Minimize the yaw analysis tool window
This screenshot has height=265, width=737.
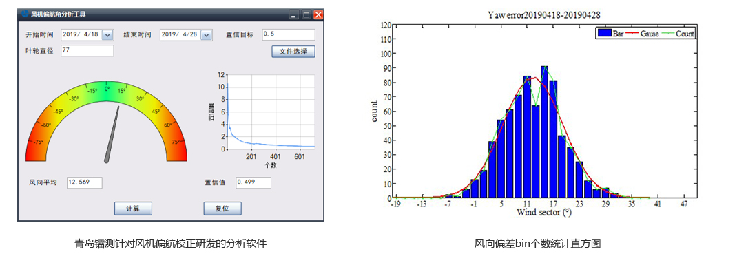click(293, 15)
